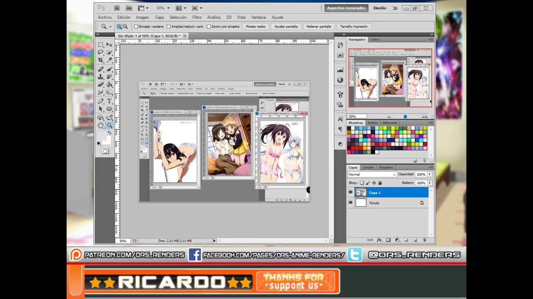Open the view extras dropdown
Viewport: 533px width, 299px height.
point(143,8)
